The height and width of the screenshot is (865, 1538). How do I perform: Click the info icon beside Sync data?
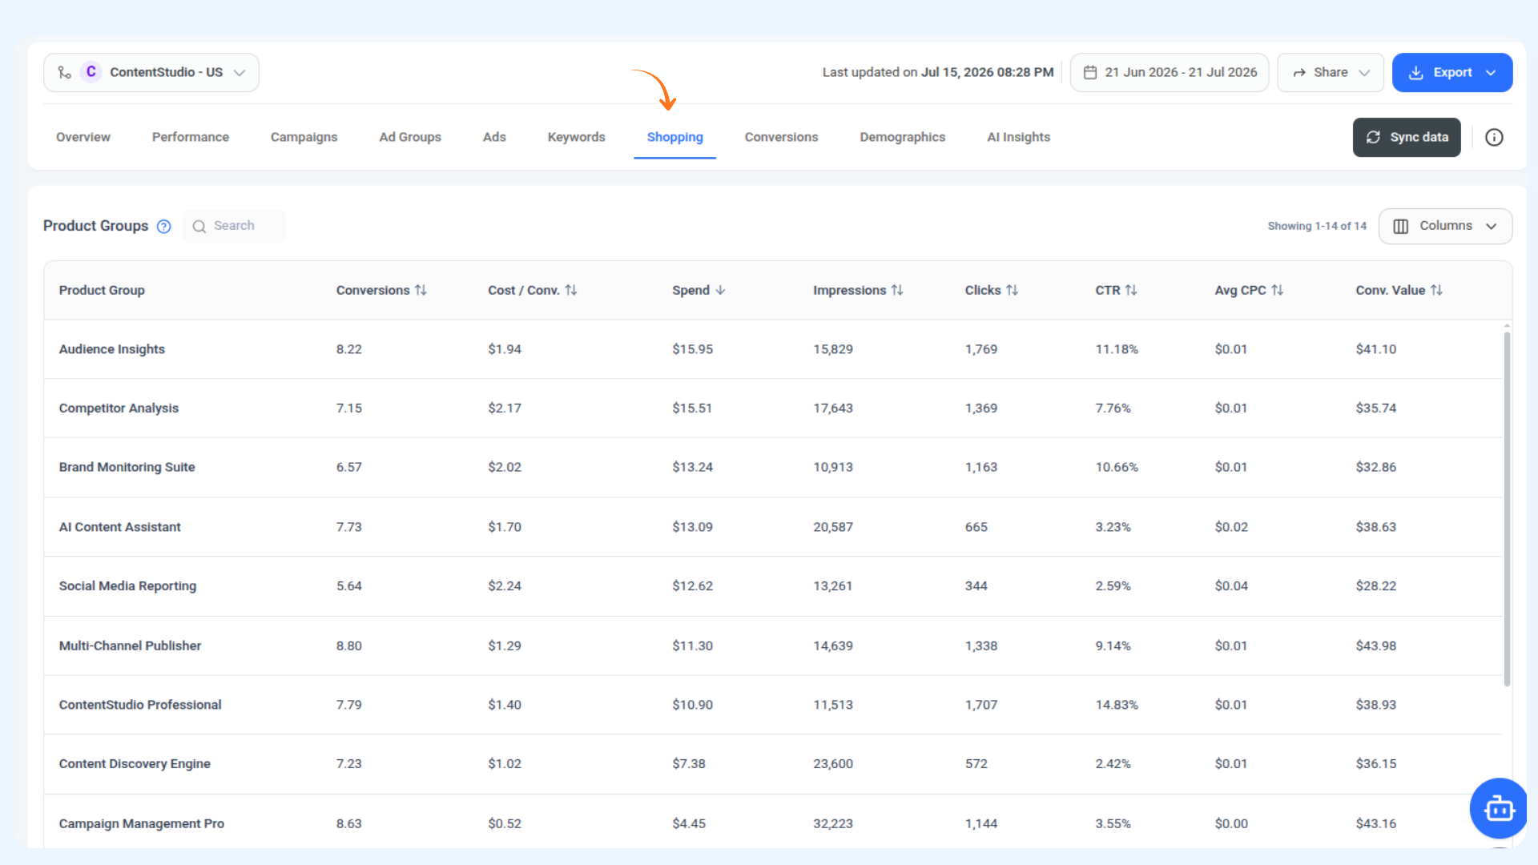coord(1494,137)
